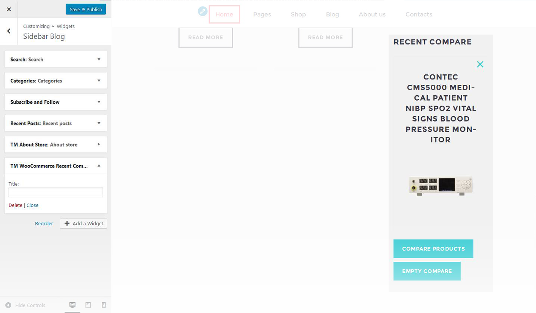
Task: Expand the Categories widget
Action: coord(99,81)
